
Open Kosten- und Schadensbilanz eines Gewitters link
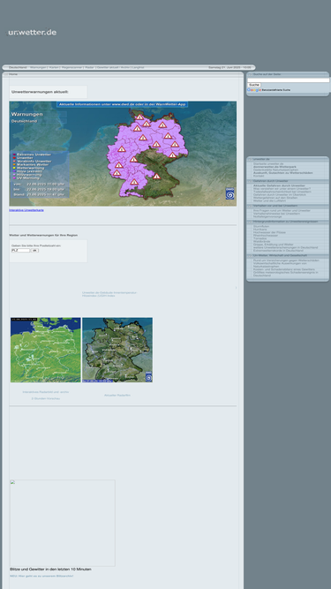[283, 269]
